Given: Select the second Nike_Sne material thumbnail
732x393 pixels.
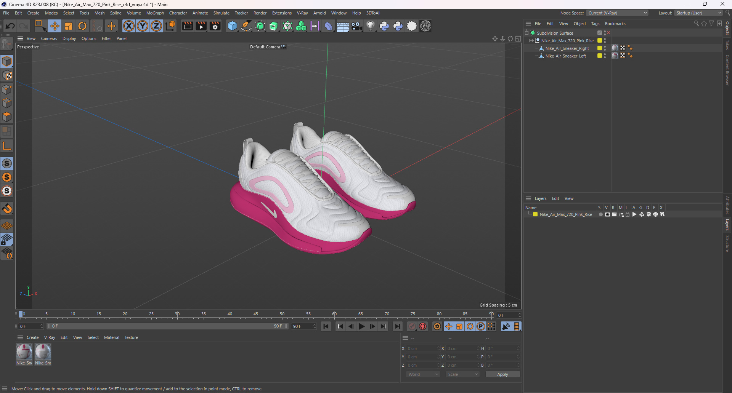Looking at the screenshot, I should [x=43, y=352].
